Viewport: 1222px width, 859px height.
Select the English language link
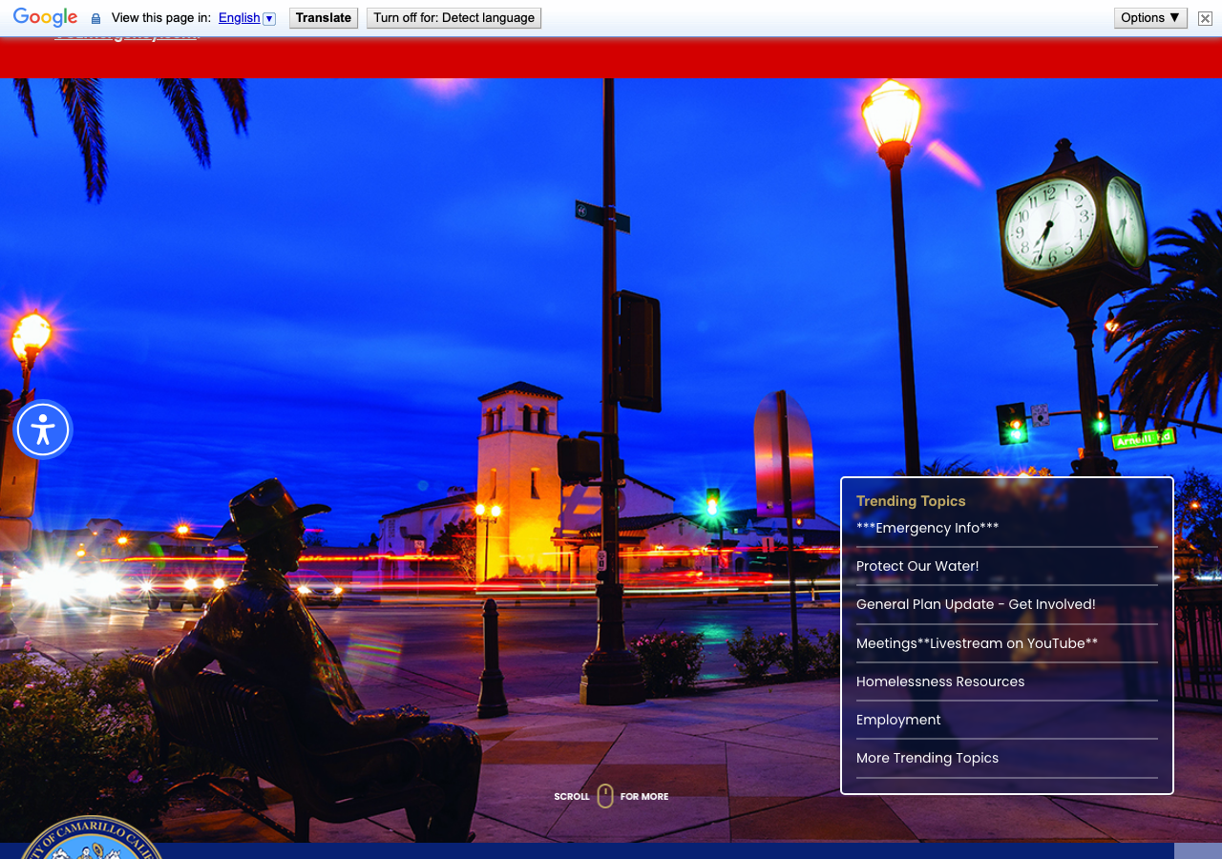pos(239,18)
